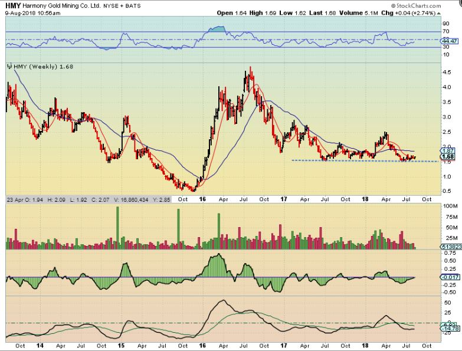Click the 1.87 moving average price tag
The image size is (462, 351).
pos(448,151)
